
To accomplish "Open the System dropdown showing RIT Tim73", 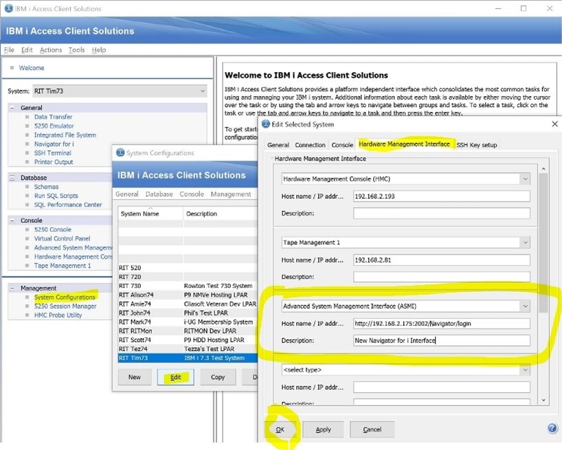I will [x=202, y=91].
